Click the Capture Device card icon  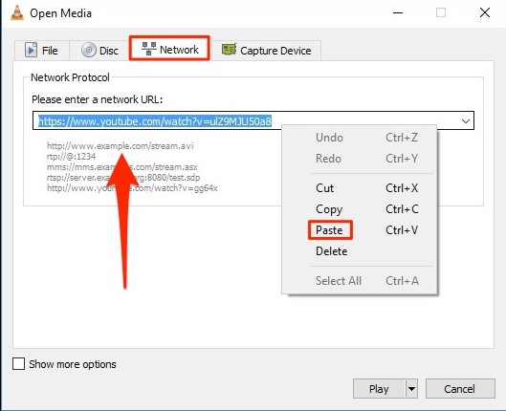[x=230, y=50]
